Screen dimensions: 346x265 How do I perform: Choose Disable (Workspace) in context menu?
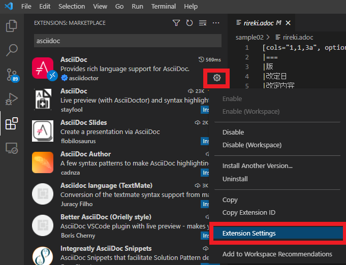point(251,145)
